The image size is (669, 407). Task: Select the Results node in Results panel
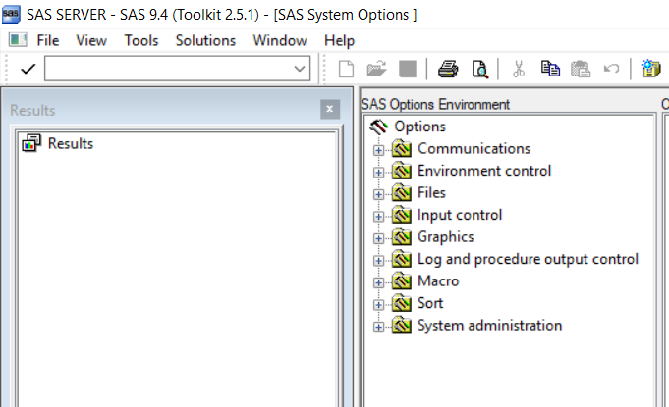70,143
